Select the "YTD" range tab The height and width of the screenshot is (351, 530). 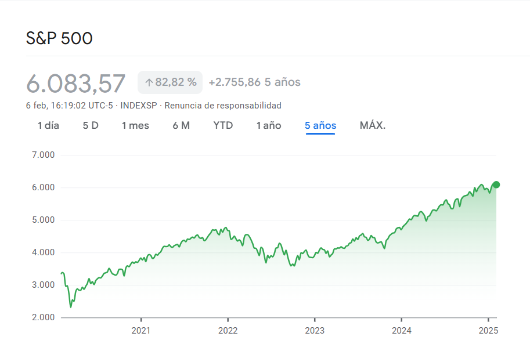pyautogui.click(x=223, y=125)
